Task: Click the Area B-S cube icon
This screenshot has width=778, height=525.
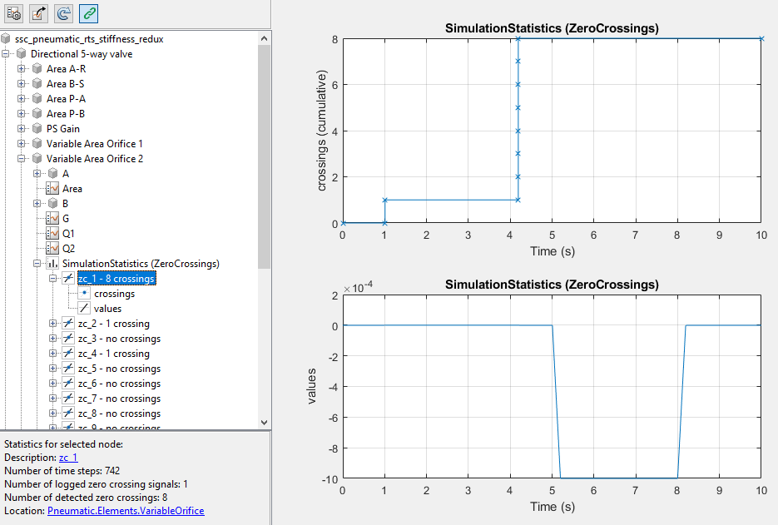Action: pyautogui.click(x=37, y=83)
